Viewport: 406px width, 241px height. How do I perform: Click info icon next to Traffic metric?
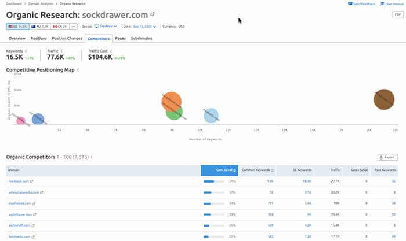pos(61,51)
